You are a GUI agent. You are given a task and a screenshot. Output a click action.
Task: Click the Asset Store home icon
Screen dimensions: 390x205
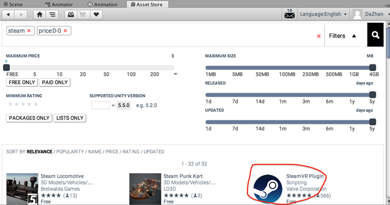pyautogui.click(x=40, y=14)
